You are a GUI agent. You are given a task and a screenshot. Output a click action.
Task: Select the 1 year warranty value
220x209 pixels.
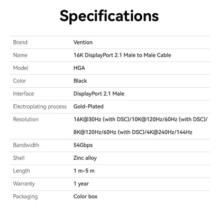click(x=81, y=184)
